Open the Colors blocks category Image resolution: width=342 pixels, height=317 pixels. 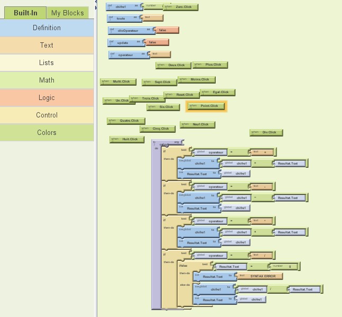(47, 133)
